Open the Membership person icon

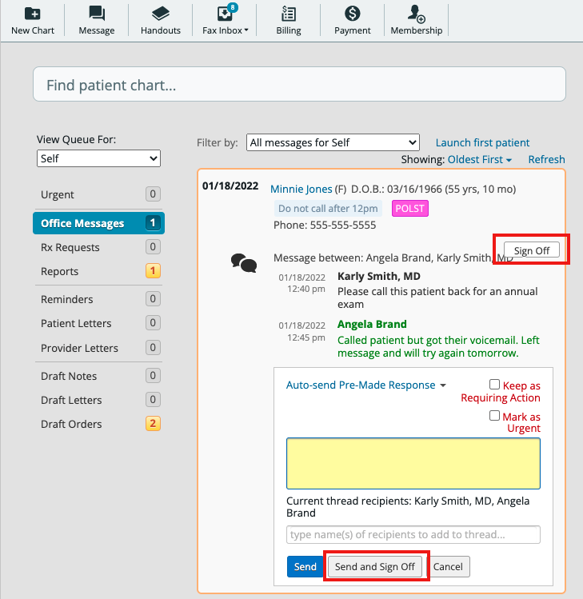tap(416, 14)
